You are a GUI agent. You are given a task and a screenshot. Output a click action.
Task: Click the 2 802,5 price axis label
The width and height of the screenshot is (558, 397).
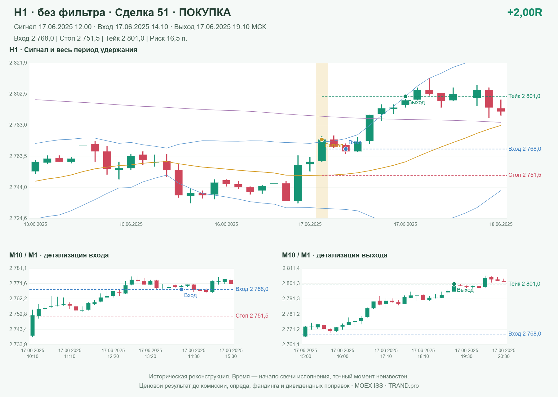pos(18,94)
